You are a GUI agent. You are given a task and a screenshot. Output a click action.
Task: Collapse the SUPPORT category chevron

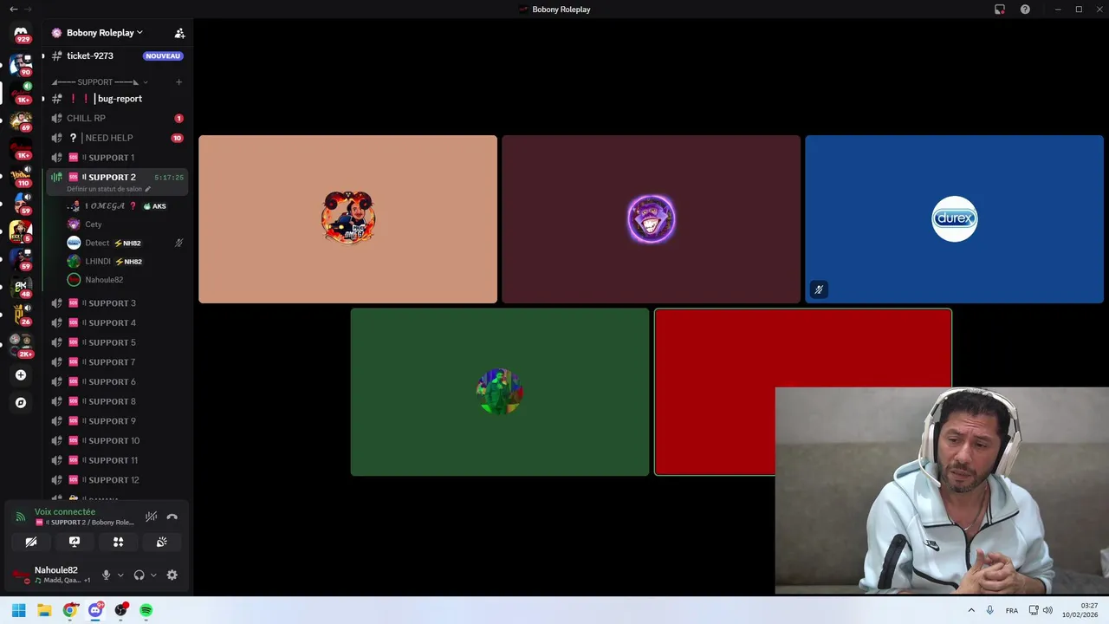pyautogui.click(x=146, y=82)
